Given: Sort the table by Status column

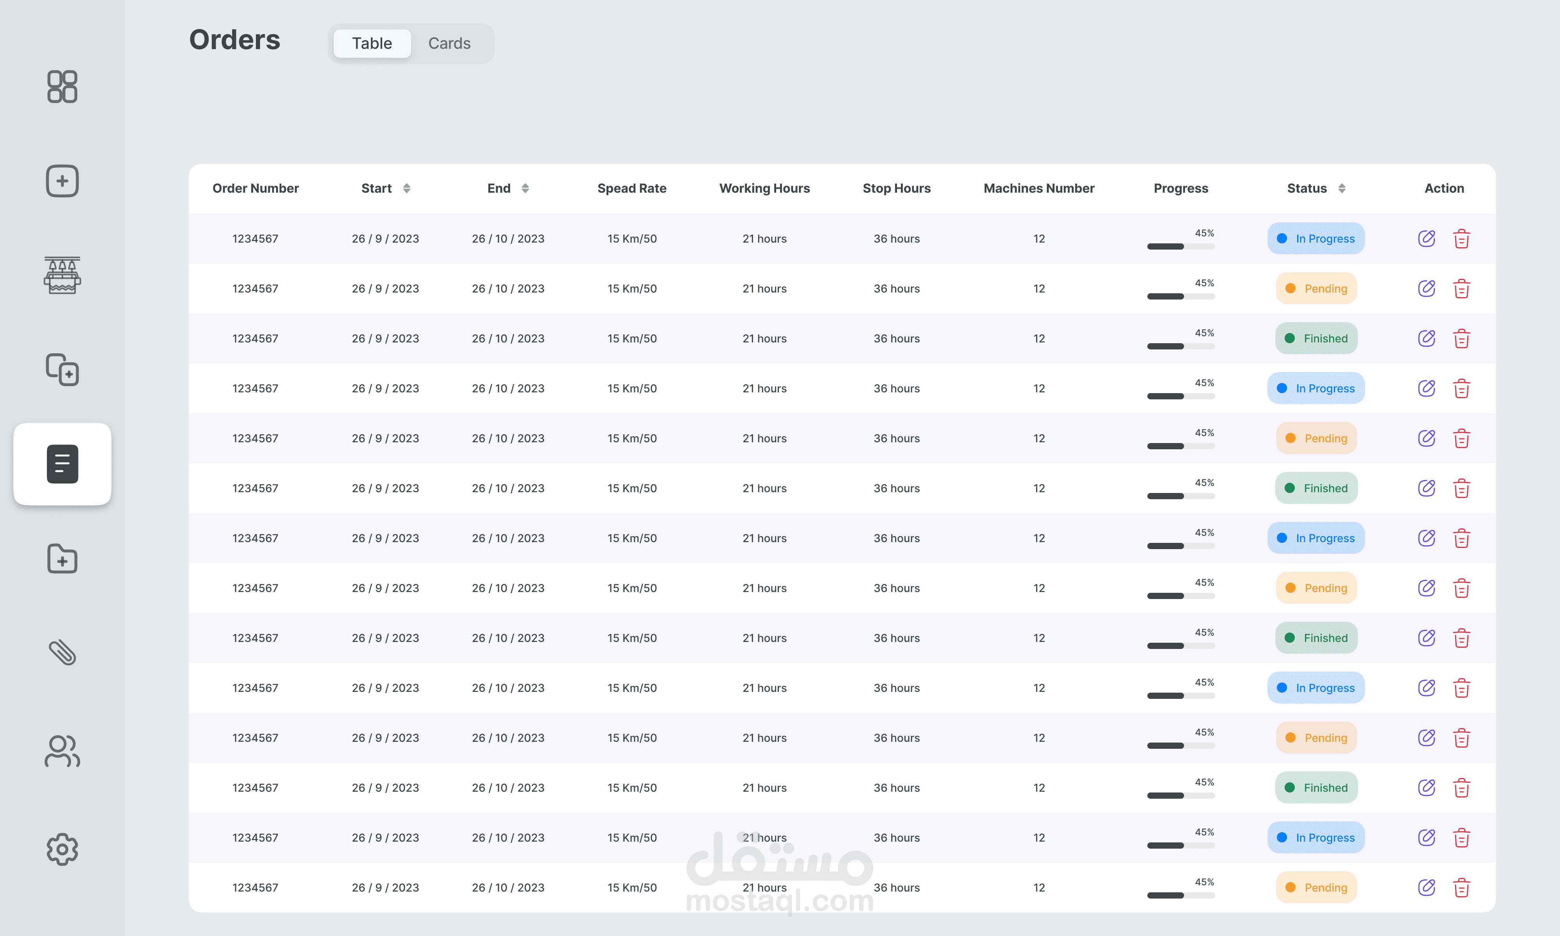Looking at the screenshot, I should coord(1342,188).
